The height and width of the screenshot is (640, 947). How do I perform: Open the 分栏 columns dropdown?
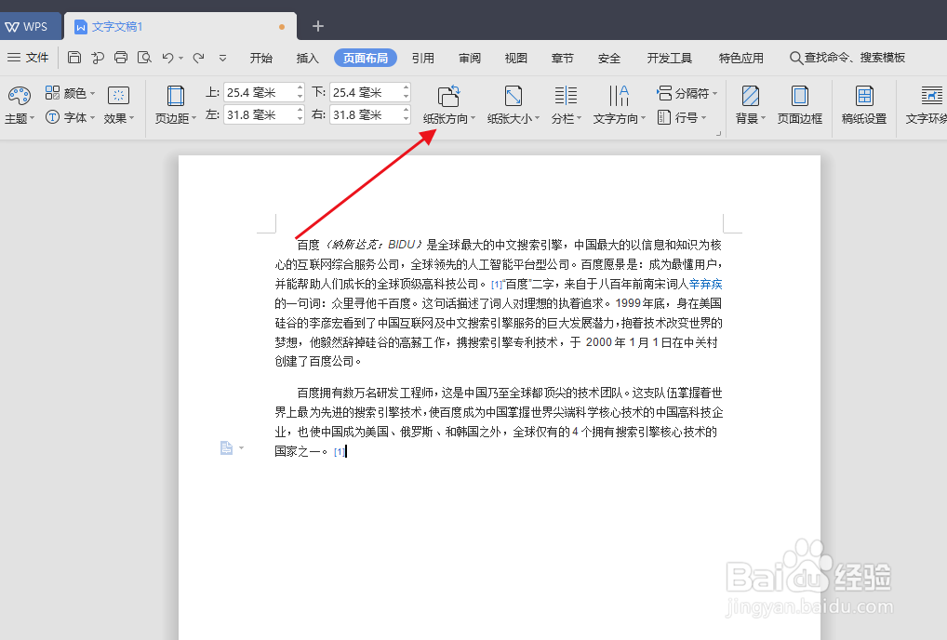pyautogui.click(x=566, y=104)
